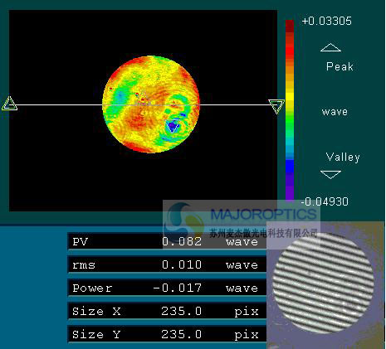This screenshot has width=386, height=349.
Task: Open the fringe pattern interferogram thumbnail
Action: click(323, 284)
